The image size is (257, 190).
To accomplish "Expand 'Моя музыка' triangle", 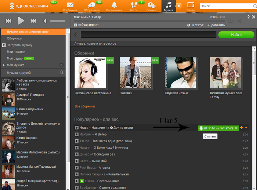I will [x=4, y=65].
